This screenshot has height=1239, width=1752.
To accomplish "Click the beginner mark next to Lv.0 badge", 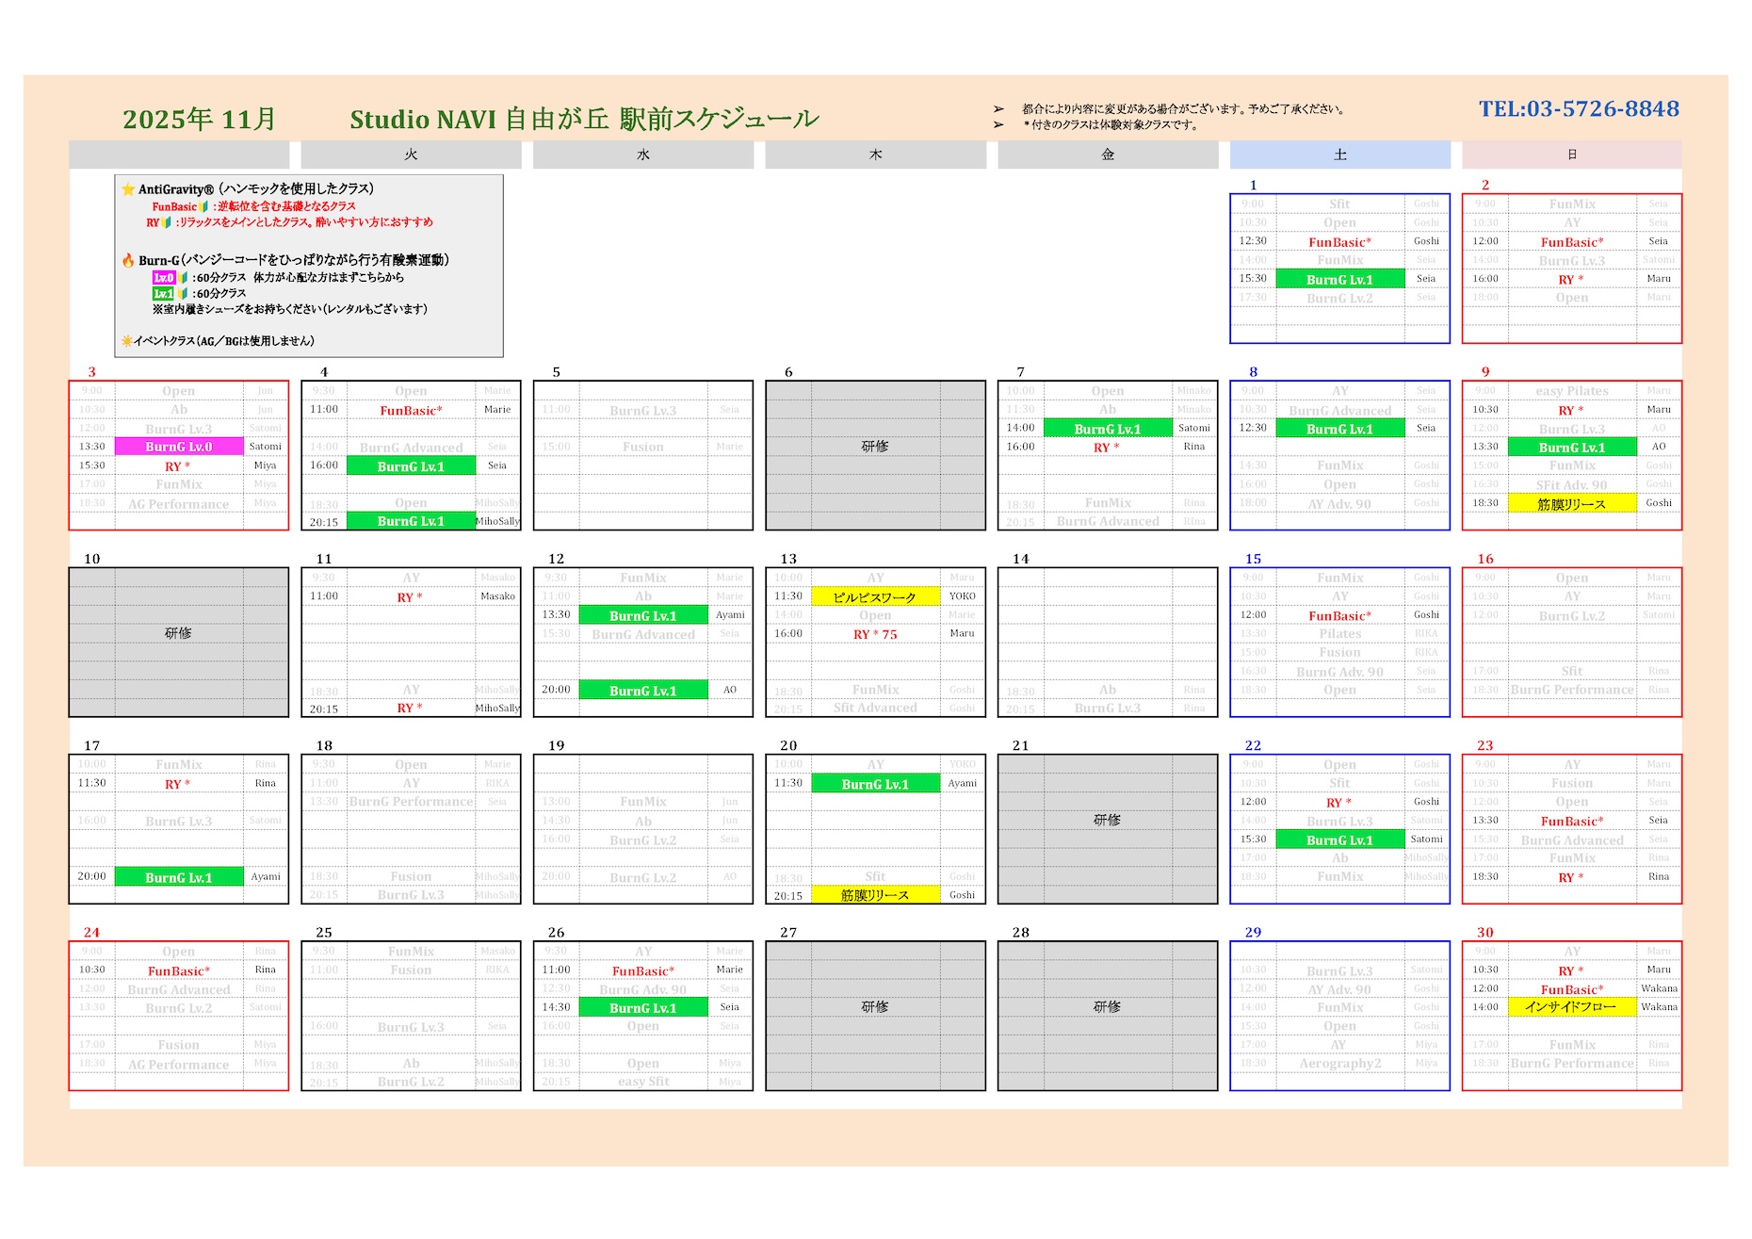I will [x=184, y=278].
